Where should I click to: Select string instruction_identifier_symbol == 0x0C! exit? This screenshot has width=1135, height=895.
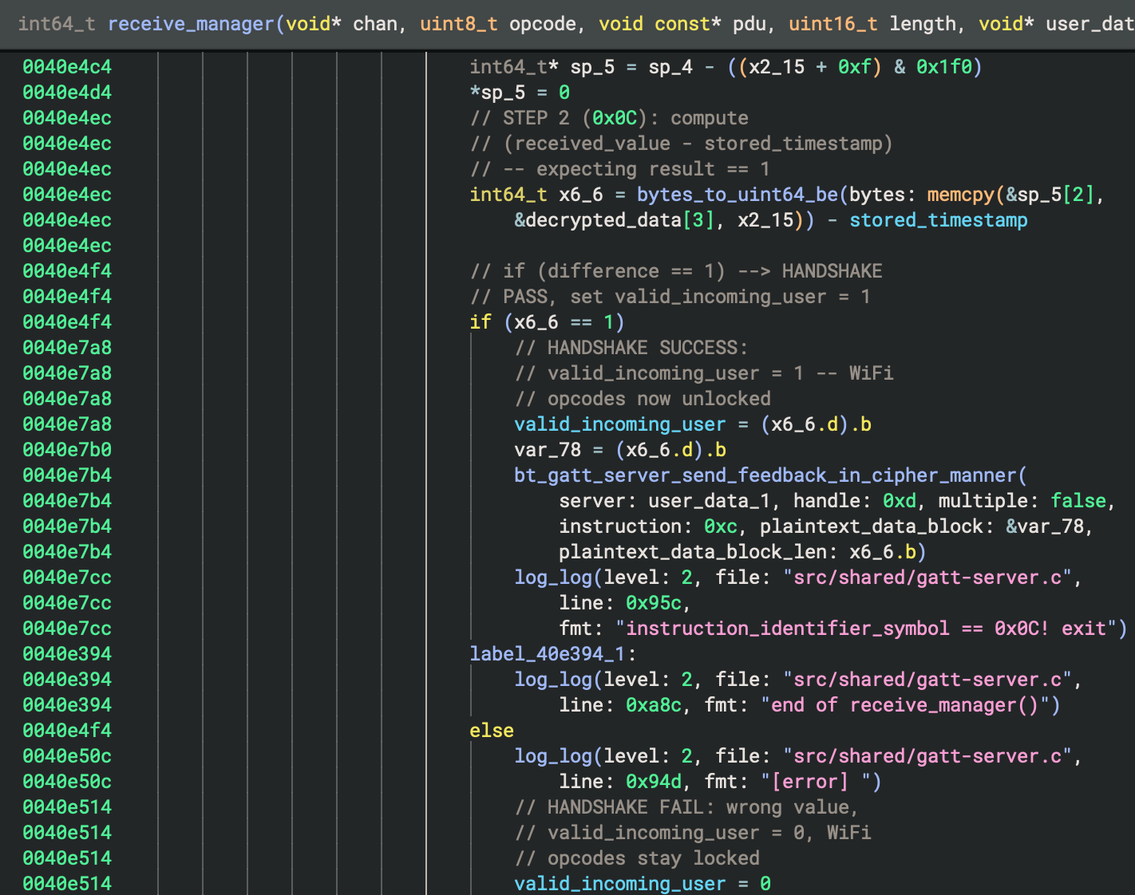pyautogui.click(x=866, y=629)
